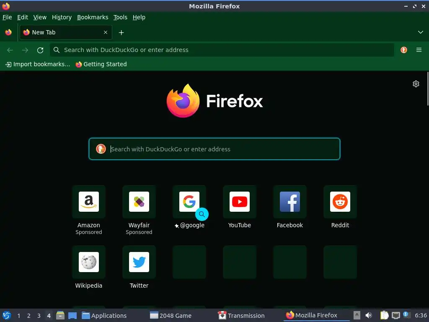Switch to workspace 3
This screenshot has height=322, width=429.
(39, 316)
